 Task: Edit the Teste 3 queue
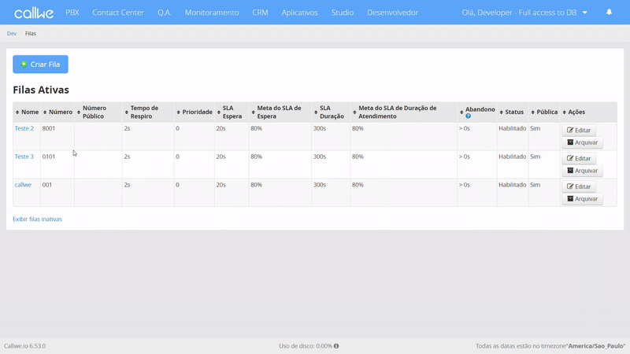579,158
